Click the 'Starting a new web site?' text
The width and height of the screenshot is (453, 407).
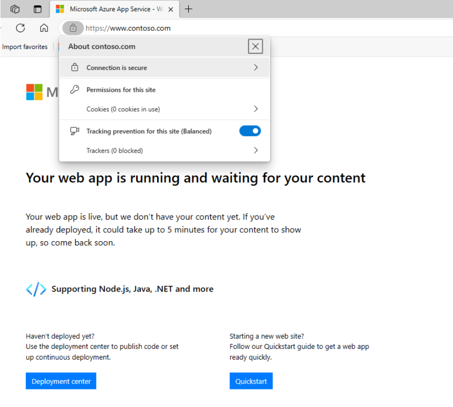pos(267,336)
